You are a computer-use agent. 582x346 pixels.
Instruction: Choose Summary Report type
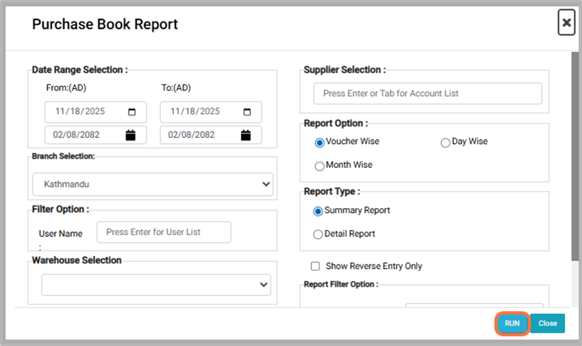[x=318, y=211]
